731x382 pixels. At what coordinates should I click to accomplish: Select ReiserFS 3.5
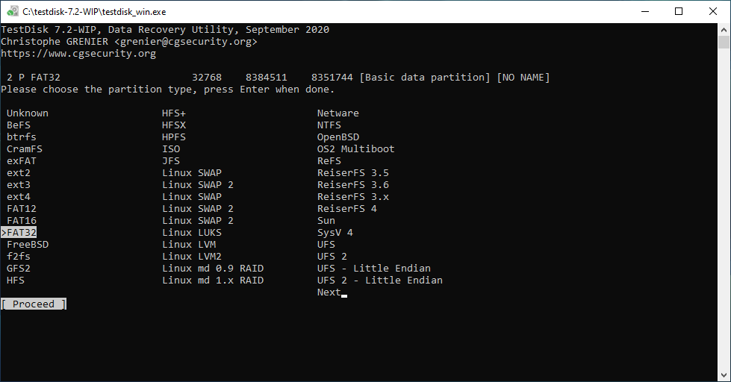[353, 173]
